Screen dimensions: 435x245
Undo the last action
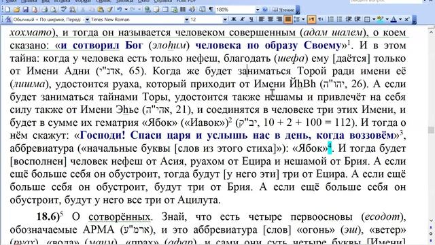click(120, 10)
